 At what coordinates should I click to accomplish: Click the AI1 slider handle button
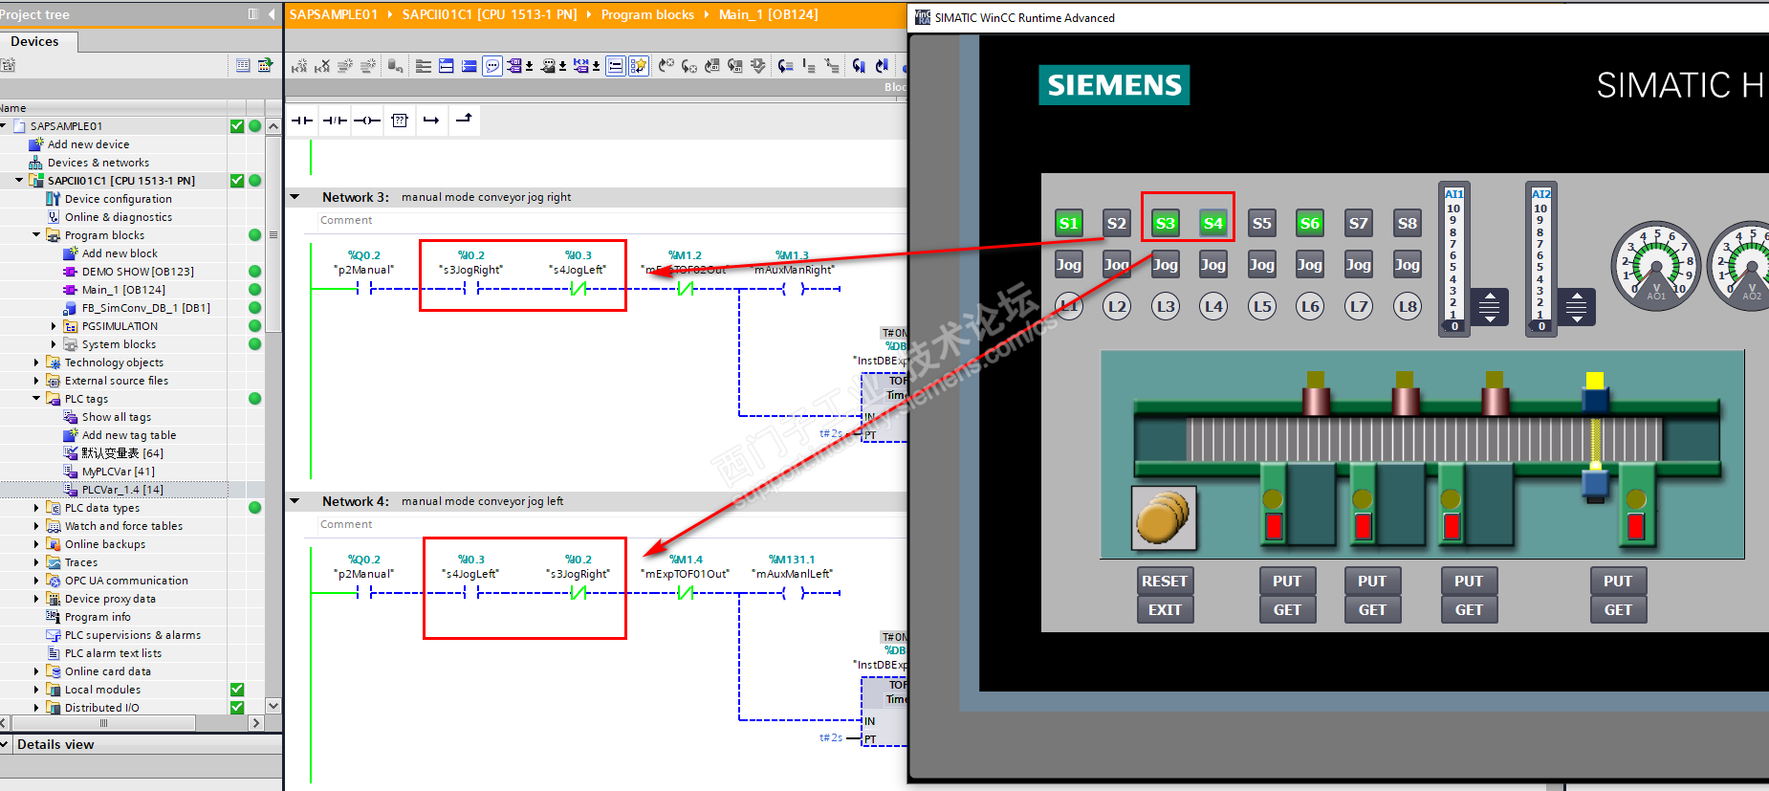pyautogui.click(x=1489, y=307)
